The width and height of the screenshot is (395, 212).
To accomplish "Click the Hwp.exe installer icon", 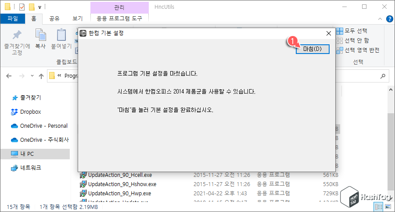I will tap(83, 194).
